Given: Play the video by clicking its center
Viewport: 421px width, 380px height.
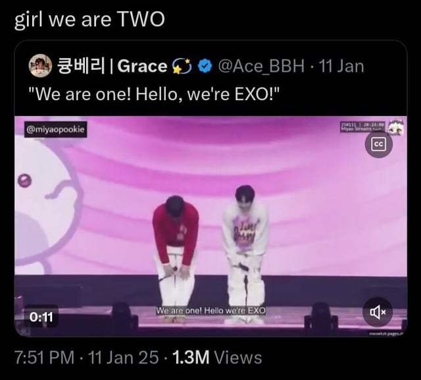Looking at the screenshot, I should 210,227.
